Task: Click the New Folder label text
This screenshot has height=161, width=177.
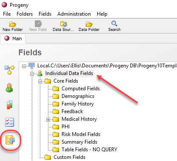Action: [13, 30]
